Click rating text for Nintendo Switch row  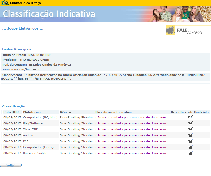coord(131,153)
